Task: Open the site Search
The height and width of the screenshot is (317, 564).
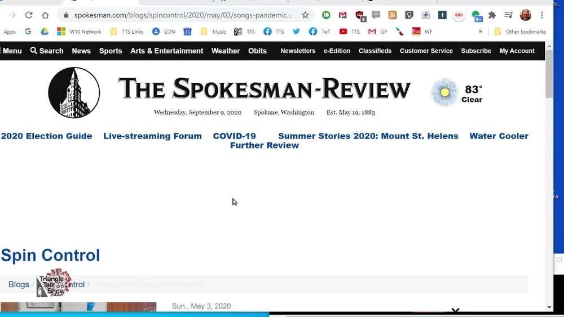Action: (x=47, y=51)
